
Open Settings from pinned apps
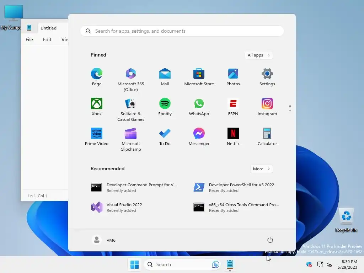coord(267,77)
